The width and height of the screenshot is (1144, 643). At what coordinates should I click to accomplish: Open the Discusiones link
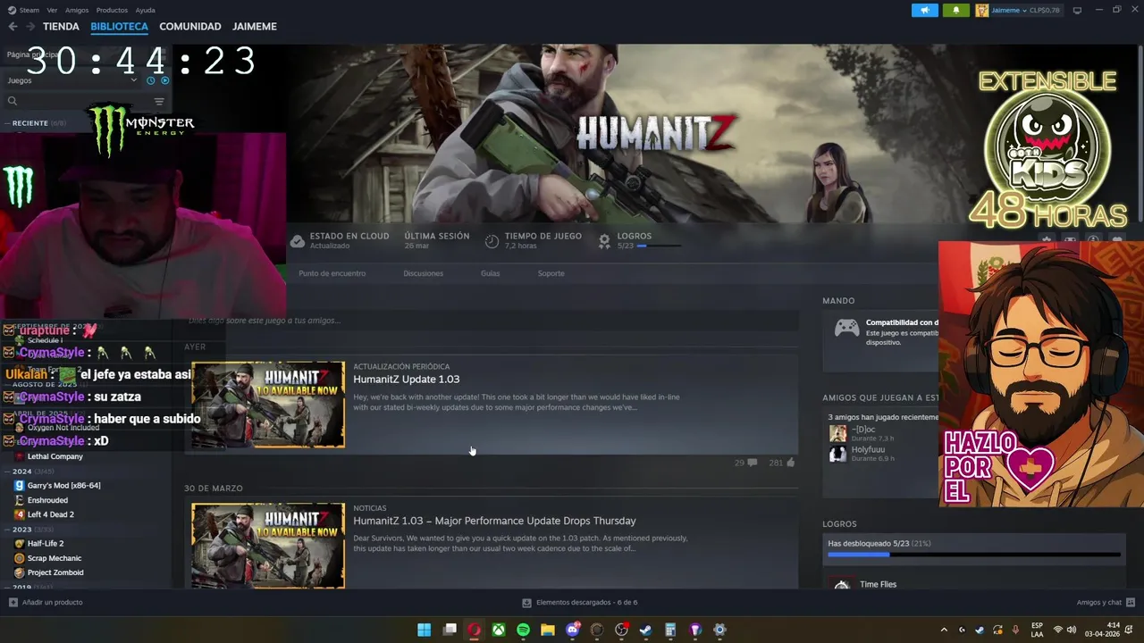[x=423, y=273]
